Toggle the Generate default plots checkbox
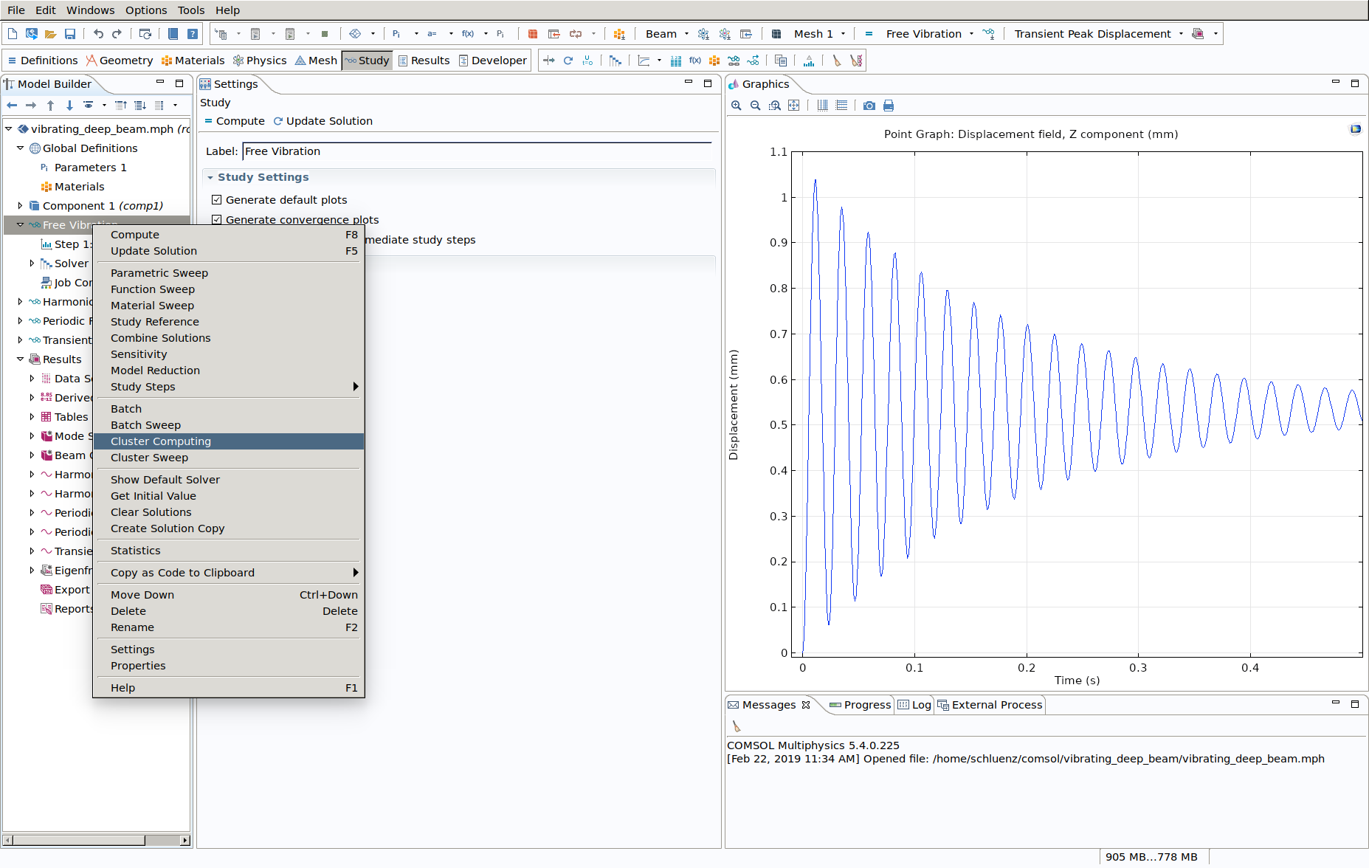This screenshot has width=1369, height=868. point(217,200)
